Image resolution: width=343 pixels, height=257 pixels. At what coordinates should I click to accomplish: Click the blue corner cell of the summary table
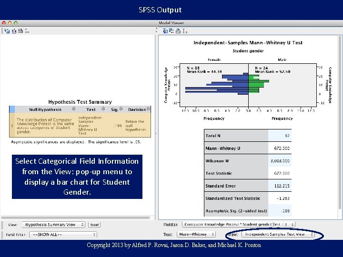(12, 109)
